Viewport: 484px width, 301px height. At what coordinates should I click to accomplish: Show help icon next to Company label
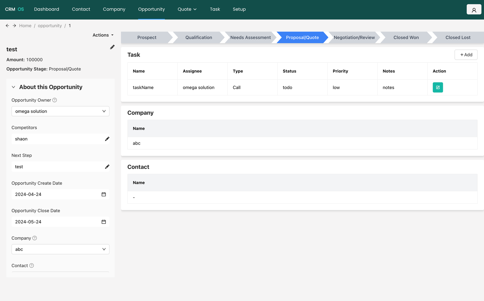pos(34,238)
